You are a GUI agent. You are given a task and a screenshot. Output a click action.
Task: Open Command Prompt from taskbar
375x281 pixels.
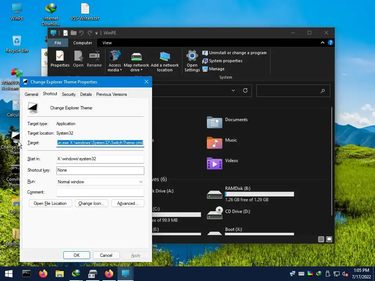pos(26,274)
